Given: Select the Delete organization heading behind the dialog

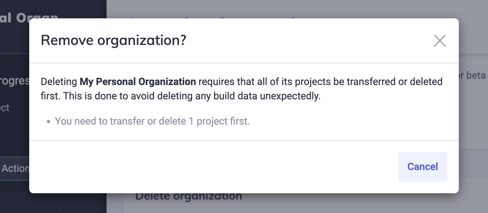Looking at the screenshot, I should pos(189,196).
